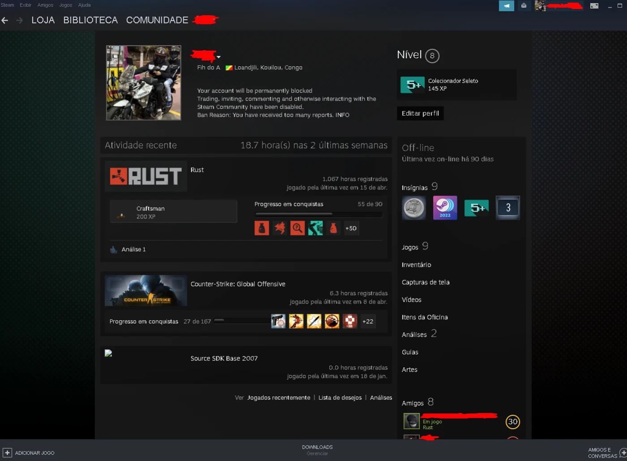Select the knife CS:GO achievement icon

314,321
